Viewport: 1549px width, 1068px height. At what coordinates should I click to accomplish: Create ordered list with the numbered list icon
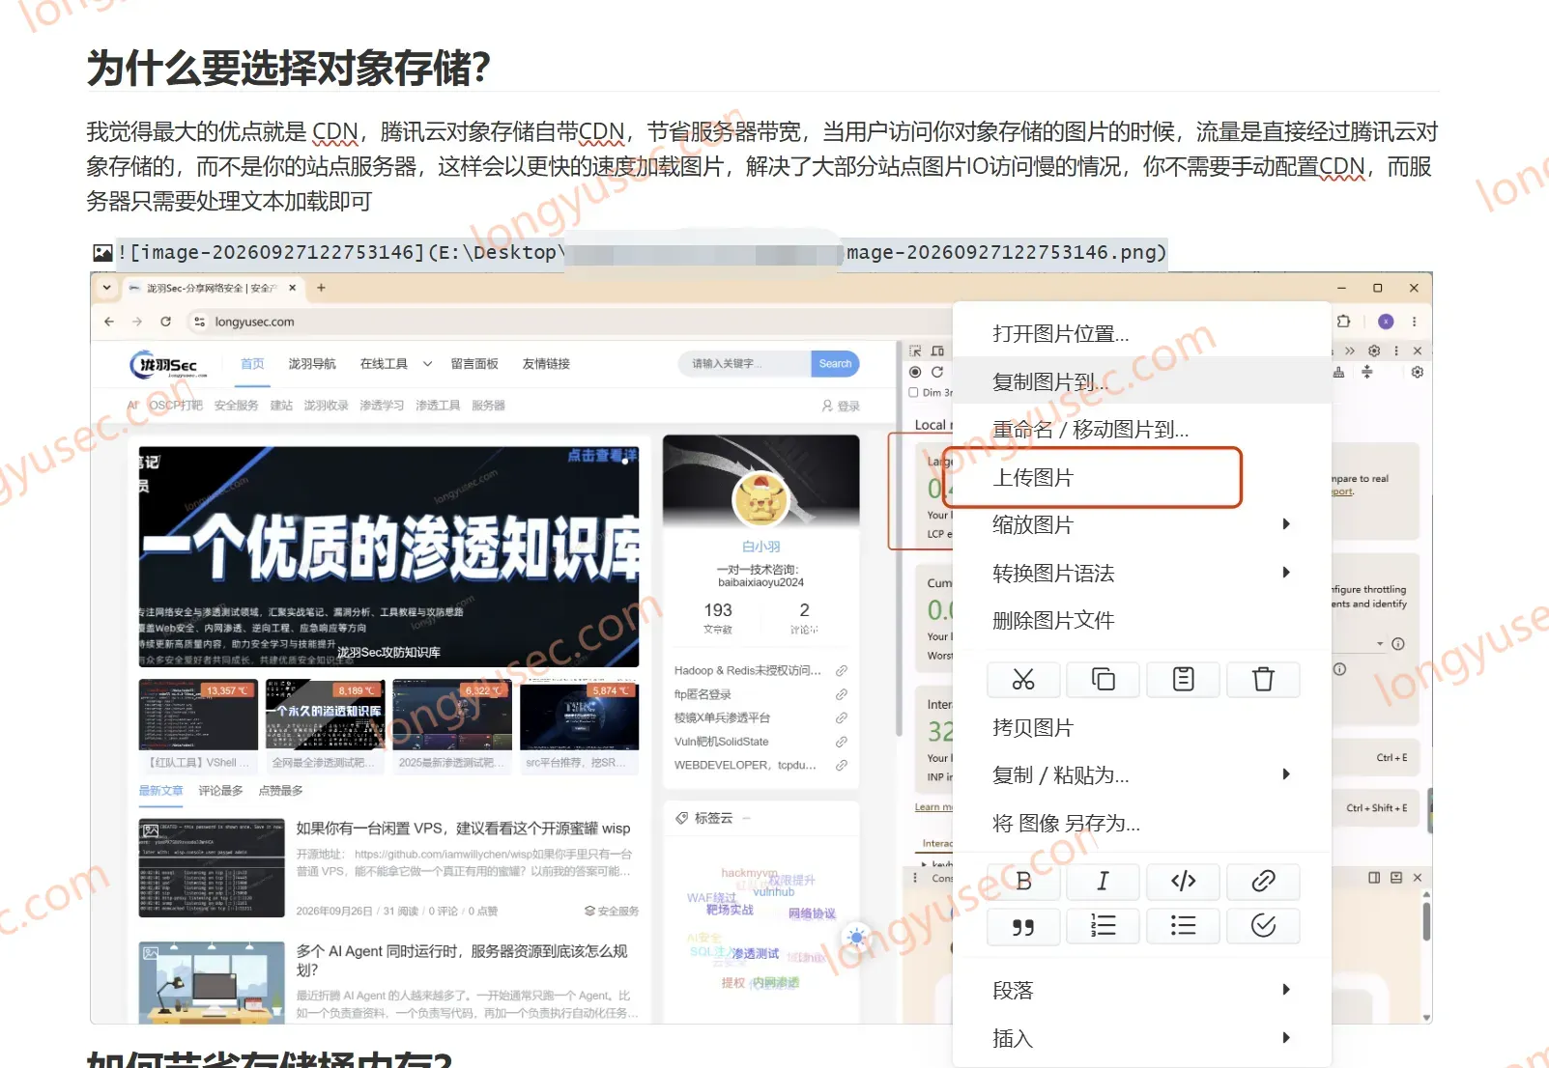(x=1103, y=926)
